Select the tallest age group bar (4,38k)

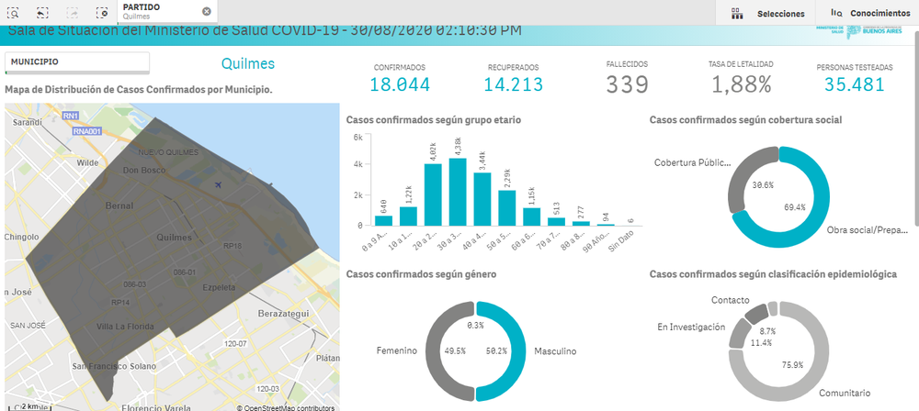(458, 191)
